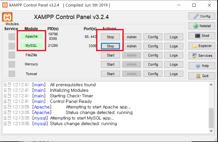Open MySQL Admin page

pyautogui.click(x=132, y=46)
